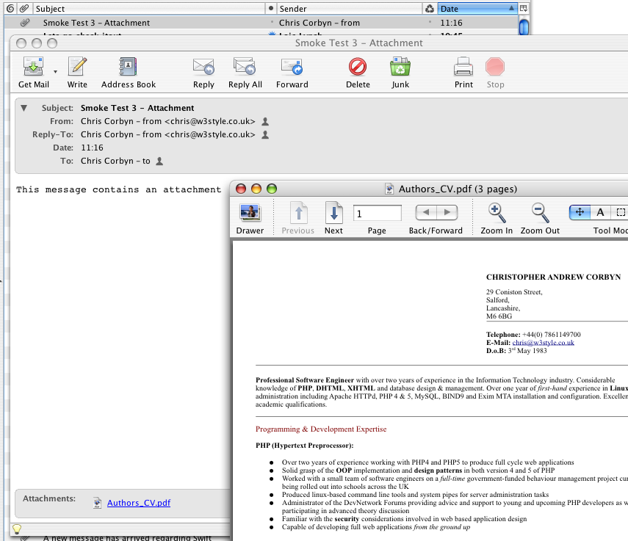Open the Authors_CV.pdf attachment link
This screenshot has height=541, width=628.
(138, 503)
